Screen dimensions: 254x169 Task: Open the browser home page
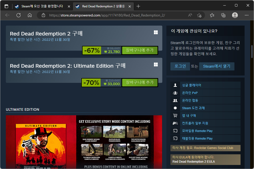30,15
